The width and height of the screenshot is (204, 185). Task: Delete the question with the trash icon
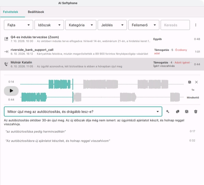[196, 111]
